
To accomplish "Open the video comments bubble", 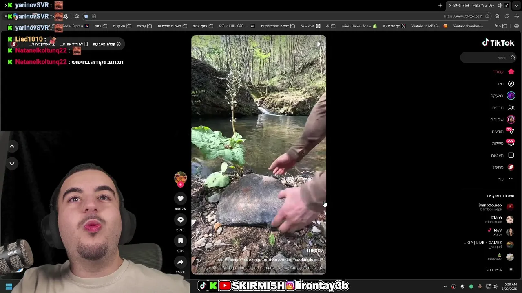I will click(180, 220).
